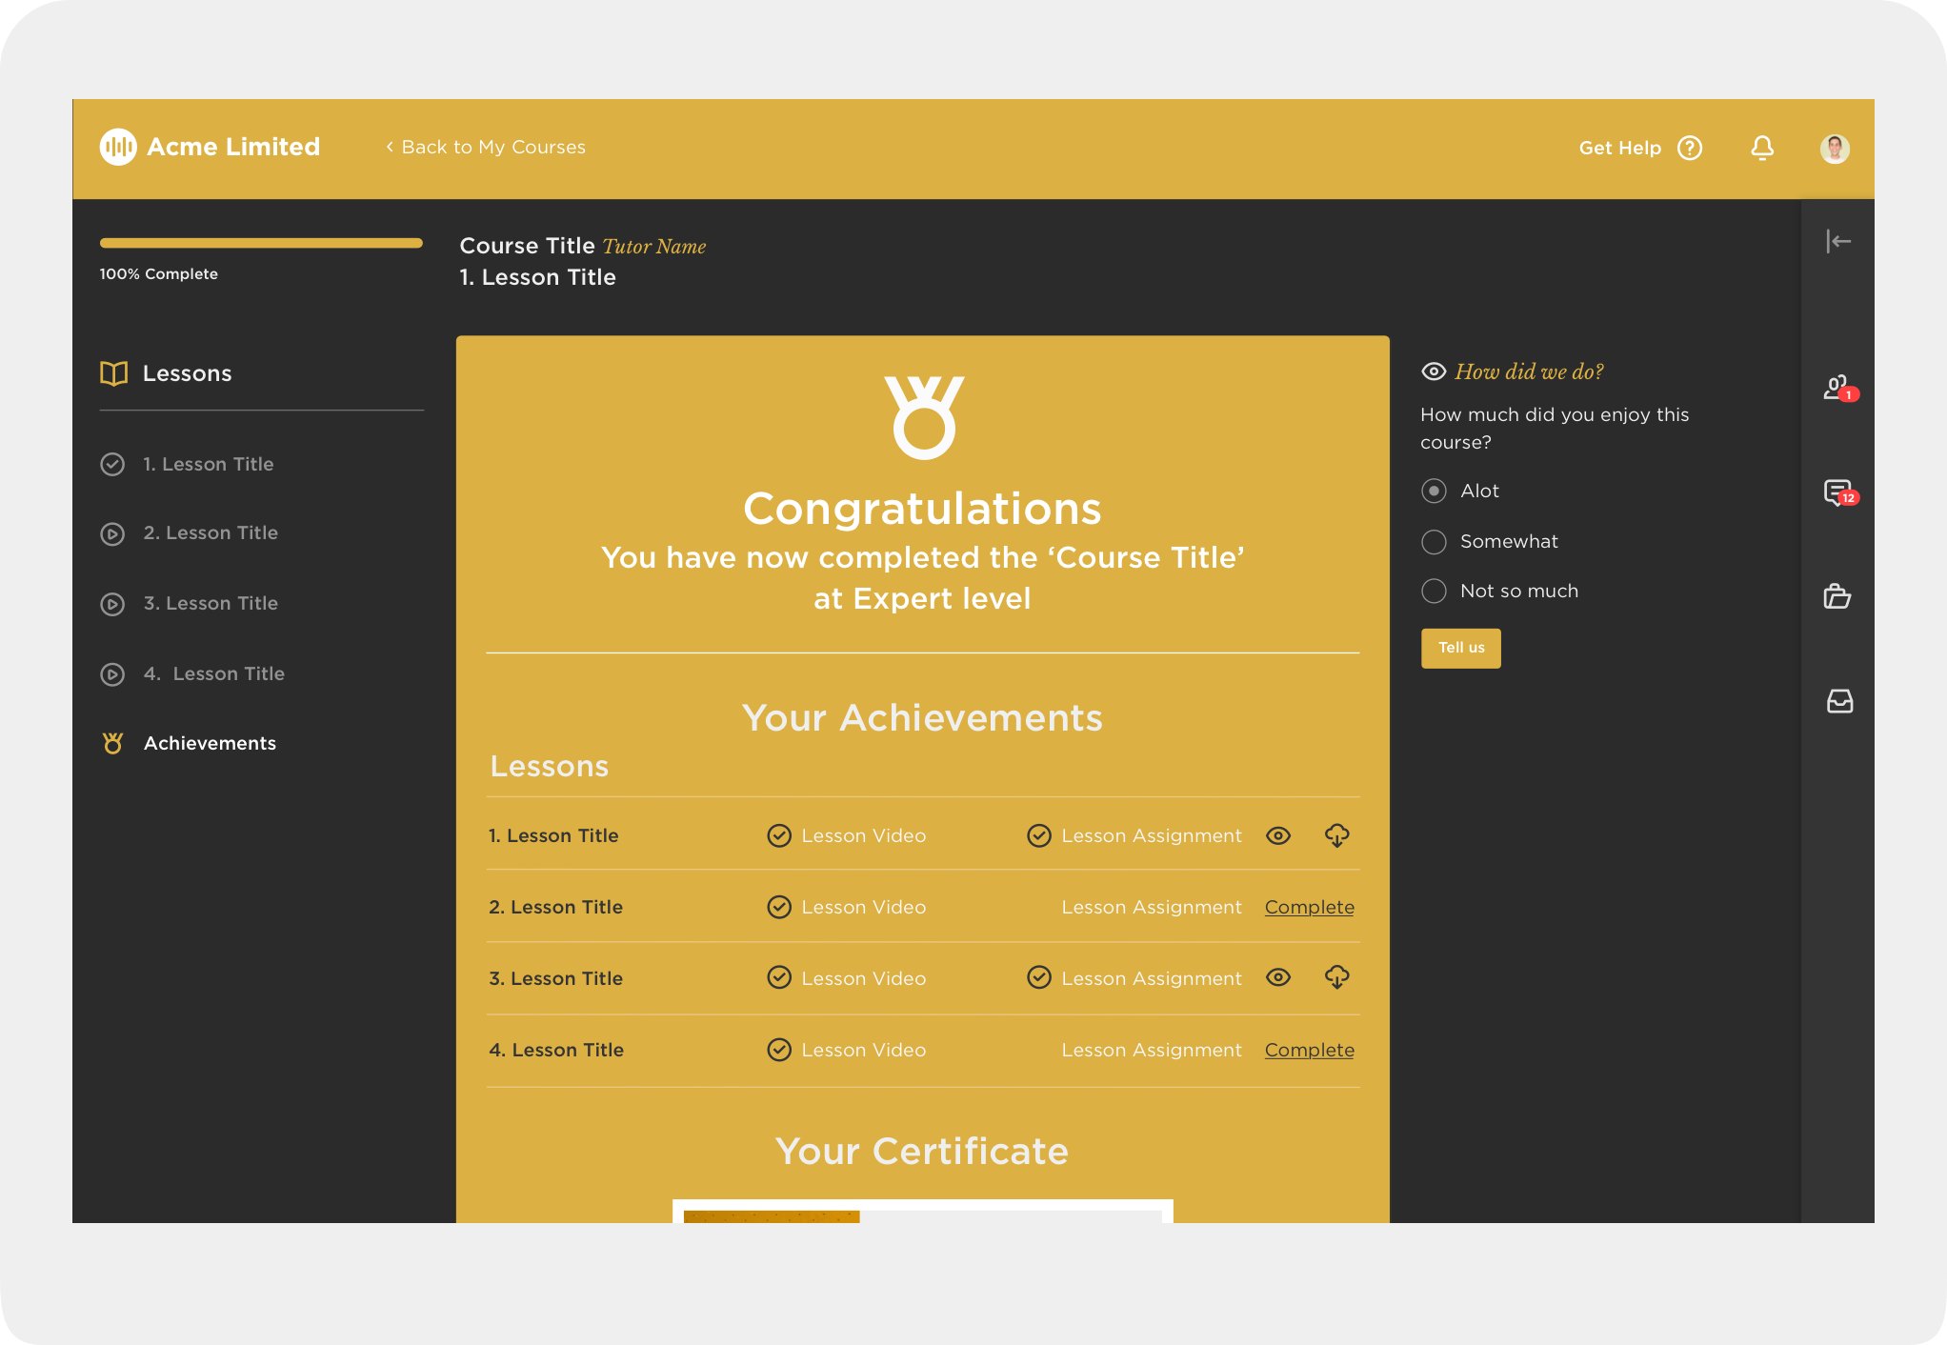The width and height of the screenshot is (1947, 1345).
Task: Collapse the right sidebar panel arrow
Action: [1838, 242]
